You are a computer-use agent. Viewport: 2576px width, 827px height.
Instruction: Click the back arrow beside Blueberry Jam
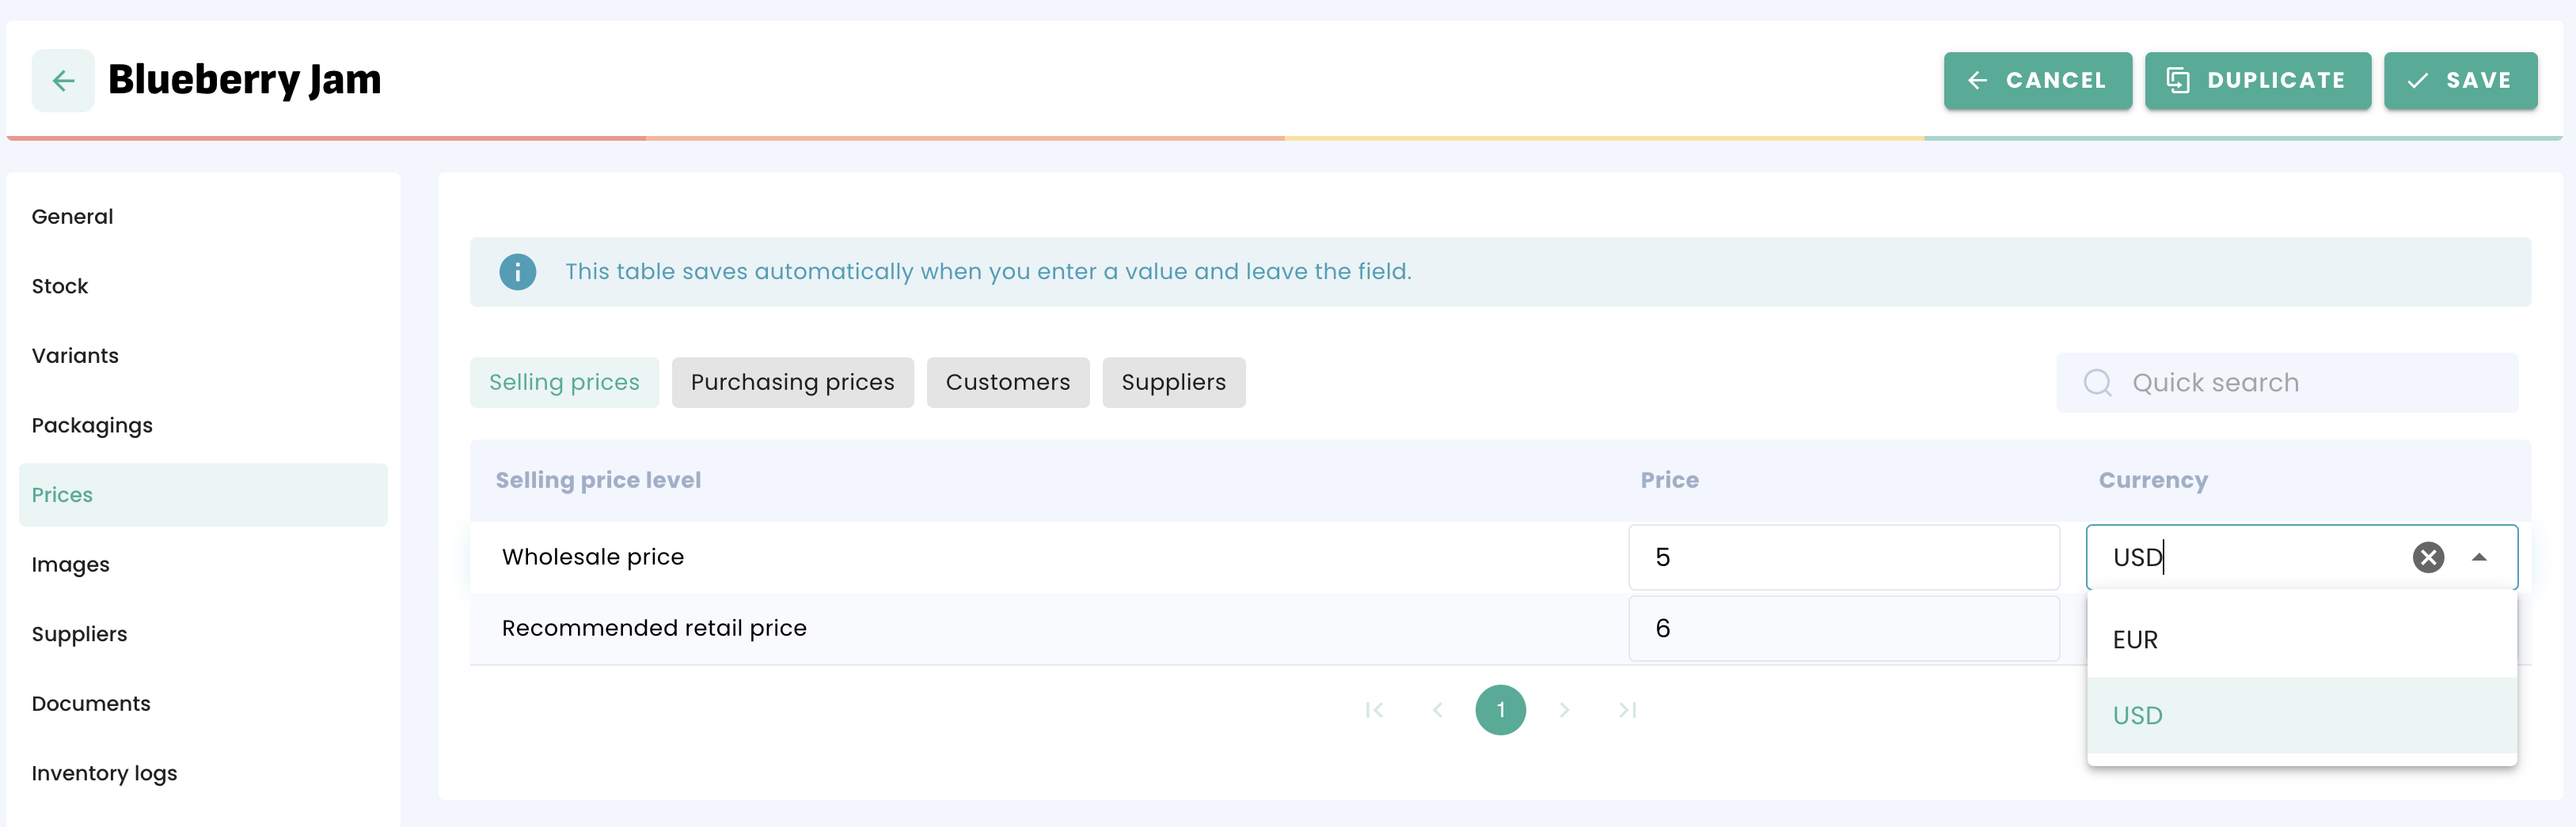[x=63, y=80]
